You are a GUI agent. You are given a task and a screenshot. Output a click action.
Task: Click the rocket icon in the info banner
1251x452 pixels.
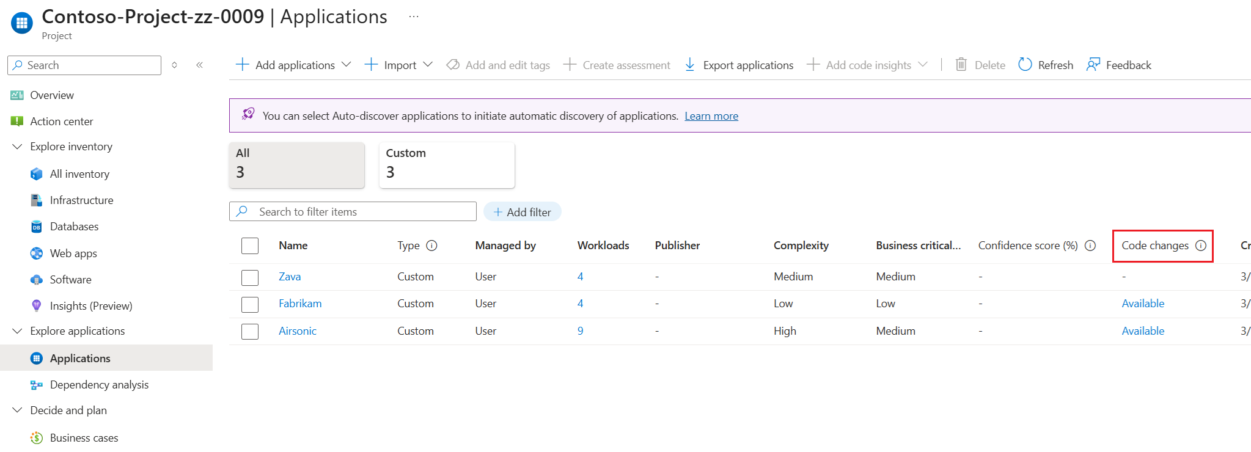[x=248, y=114]
